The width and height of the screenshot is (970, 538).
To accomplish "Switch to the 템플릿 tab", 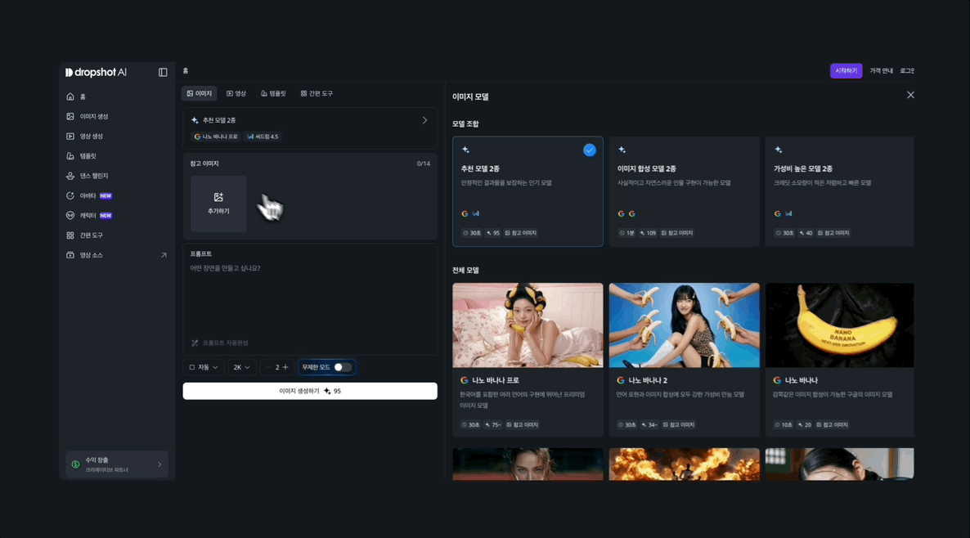I will click(273, 93).
